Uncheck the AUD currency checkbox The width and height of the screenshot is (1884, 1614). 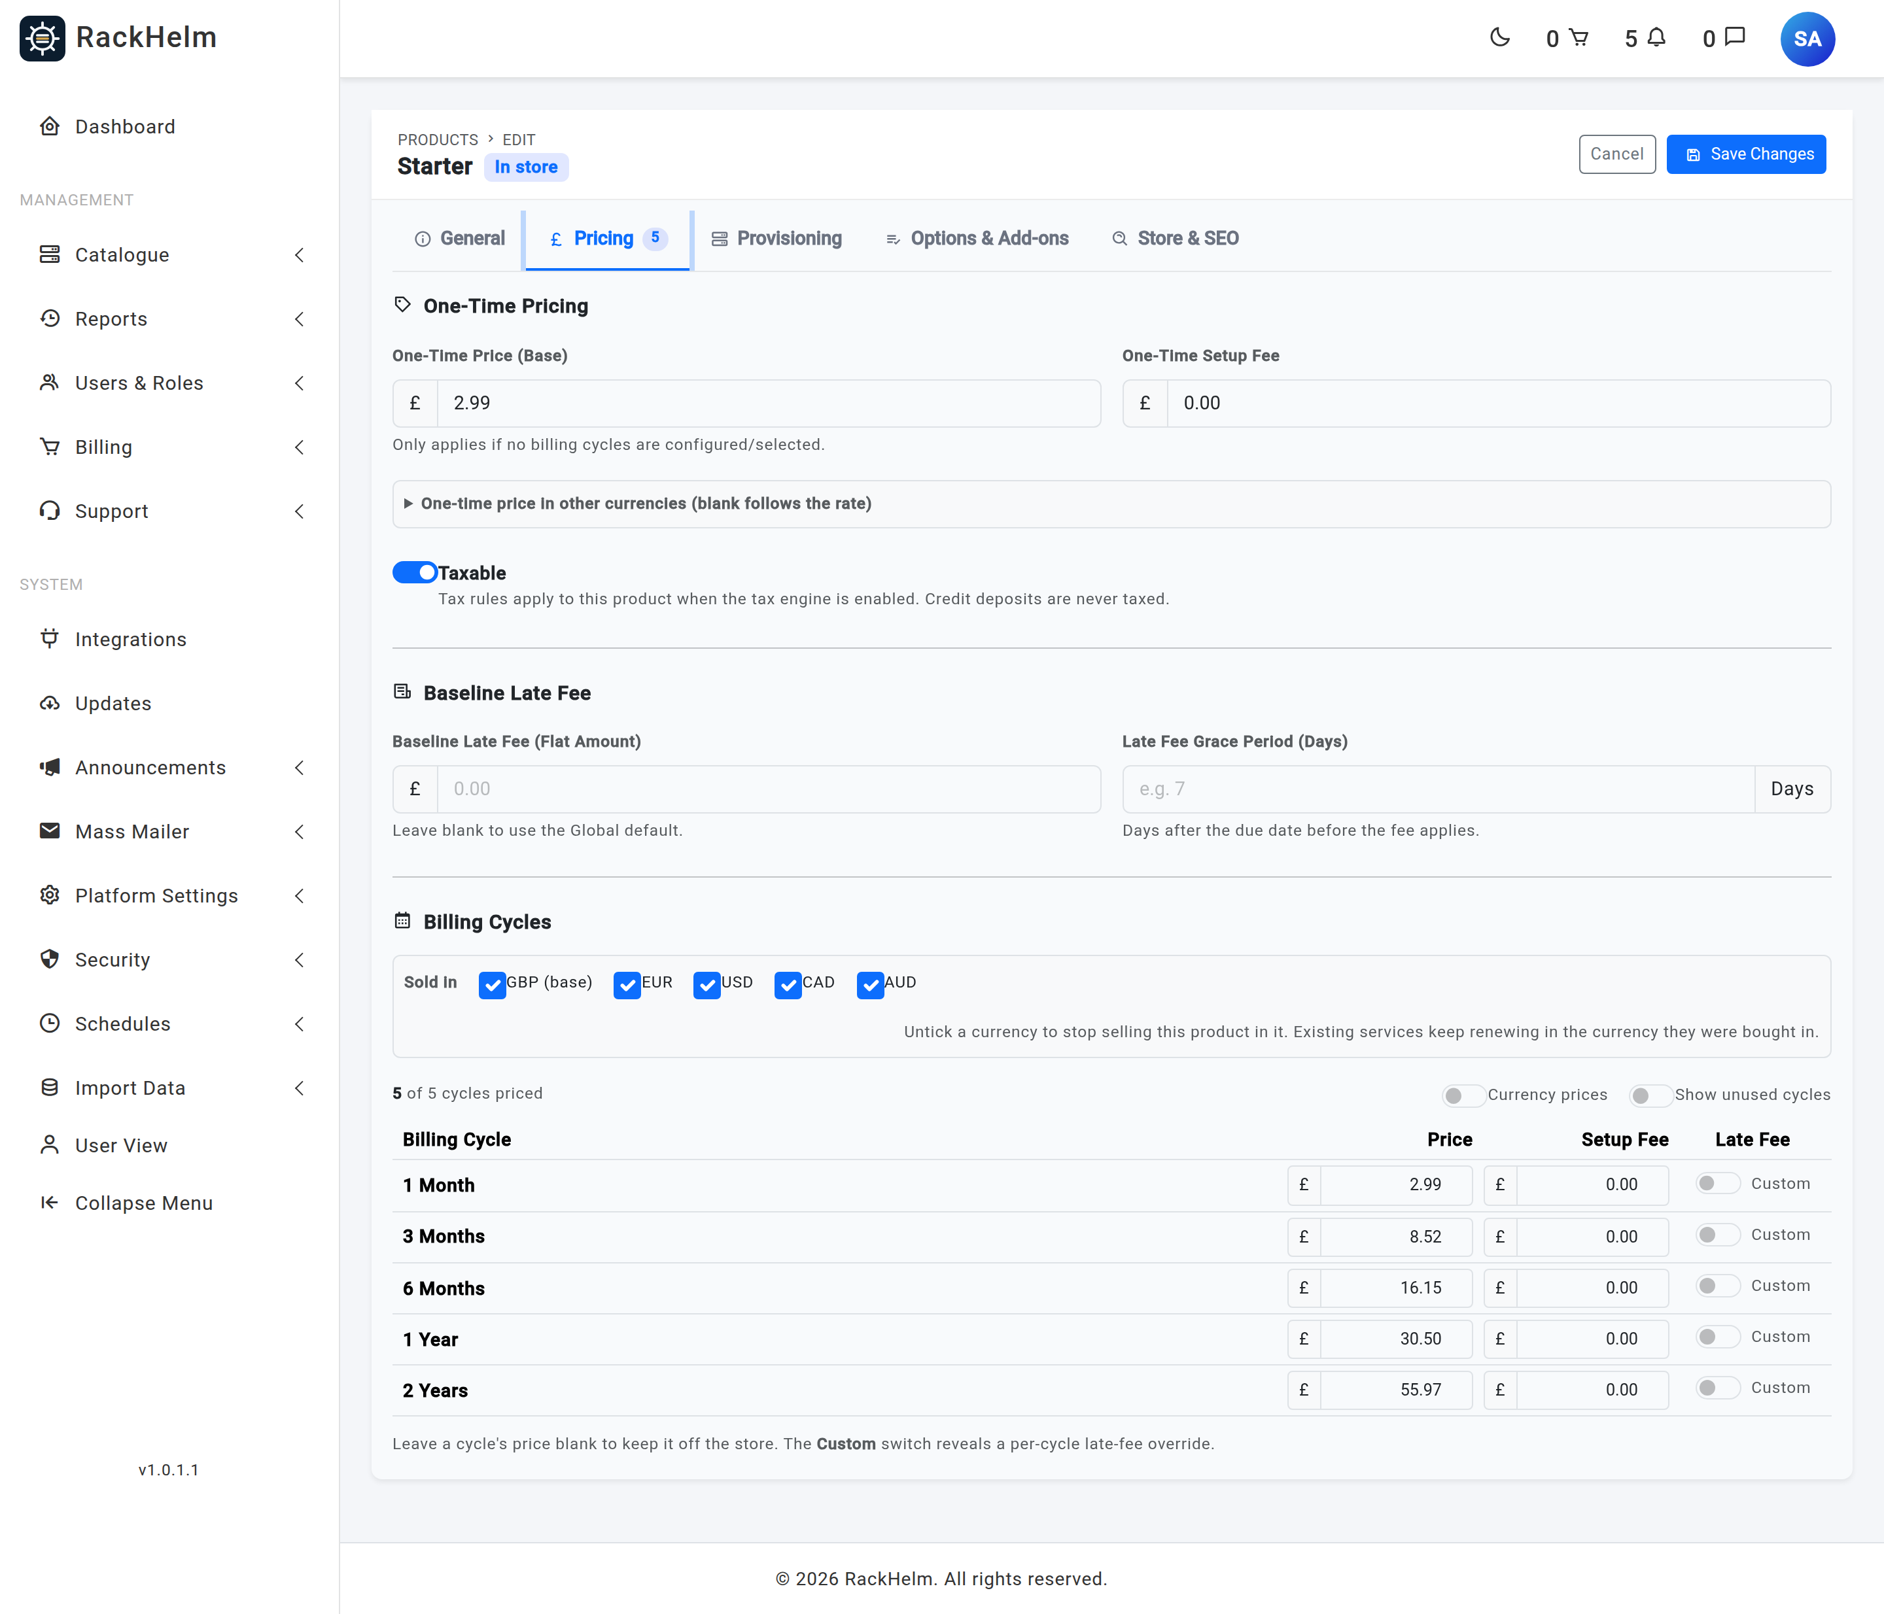[x=870, y=984]
